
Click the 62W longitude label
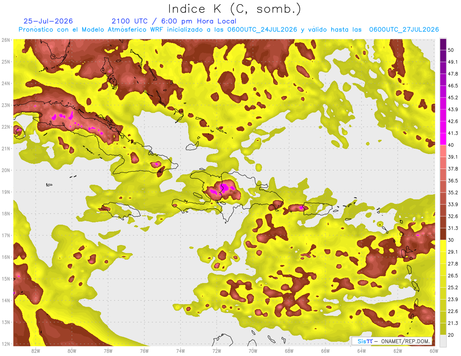click(x=398, y=351)
